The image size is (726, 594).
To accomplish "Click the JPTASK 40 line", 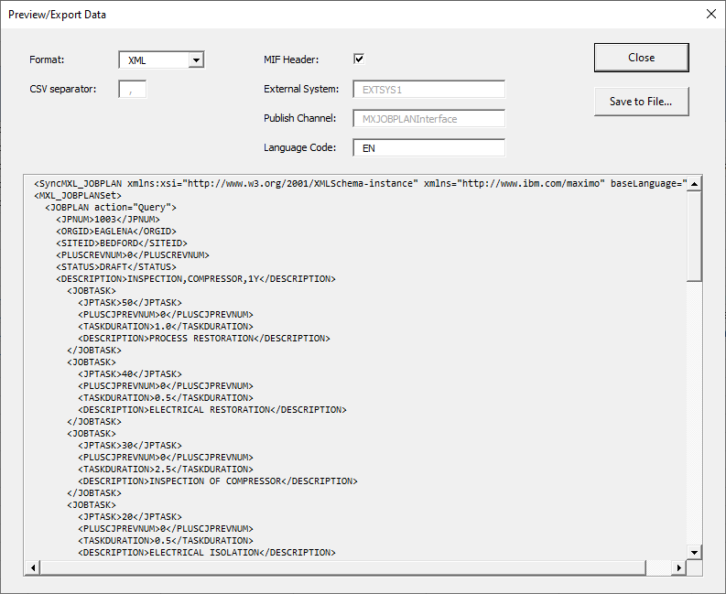I will coord(130,374).
